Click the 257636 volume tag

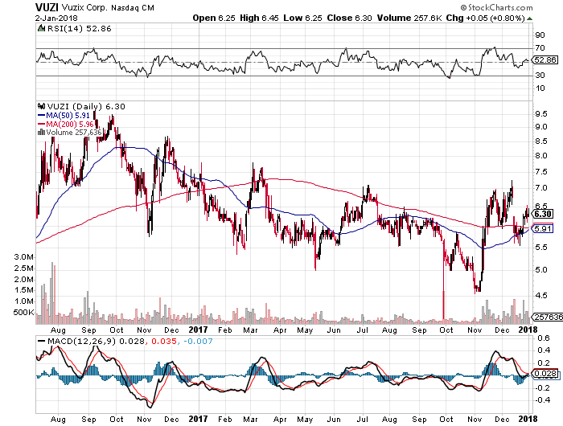pyautogui.click(x=547, y=317)
